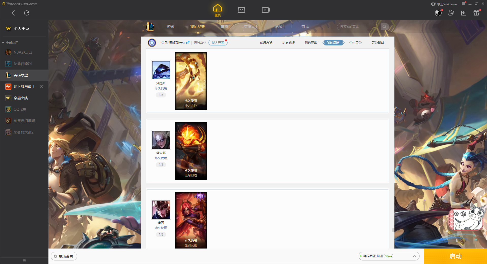Click the 德玛西亚 server label
This screenshot has width=487, height=264.
coord(200,43)
